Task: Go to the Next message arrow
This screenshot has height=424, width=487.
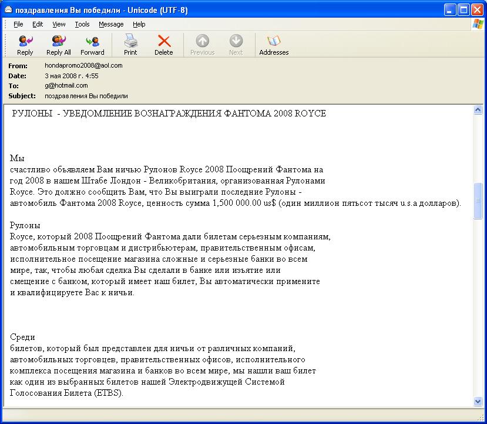Action: (x=236, y=45)
